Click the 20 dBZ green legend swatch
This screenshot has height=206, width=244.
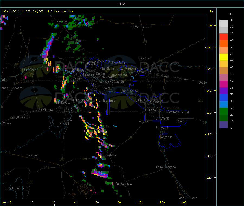tap(223, 111)
